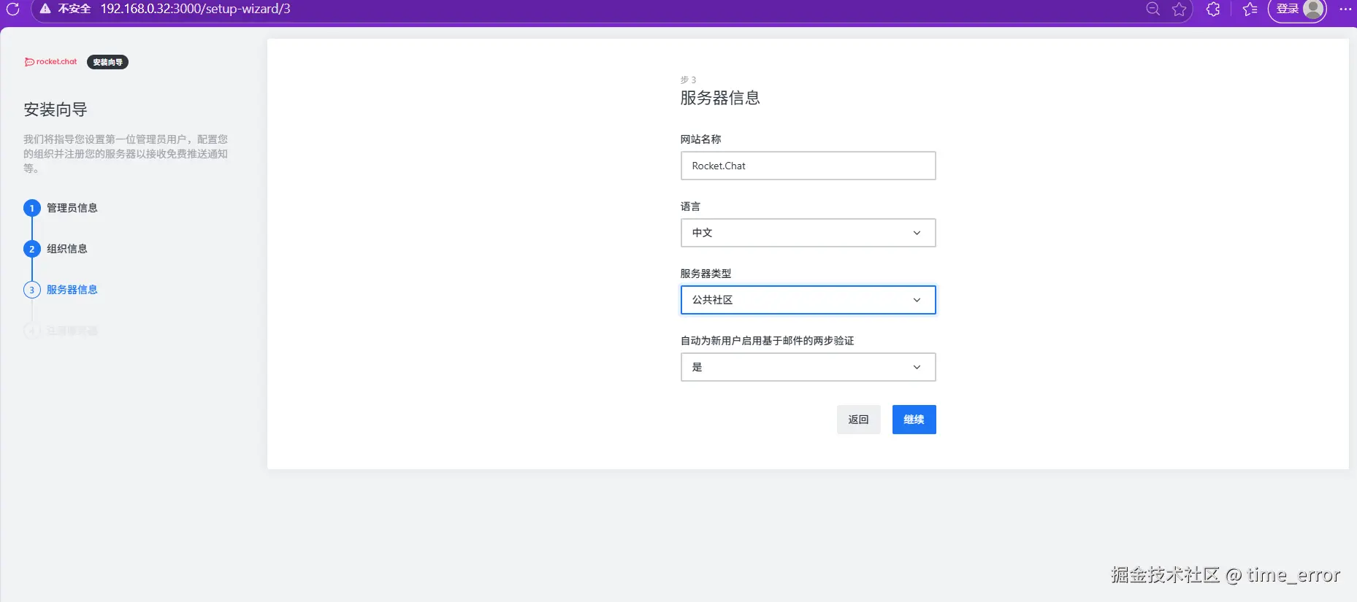Click the 网站名称 input field
1357x602 pixels.
[x=808, y=166]
